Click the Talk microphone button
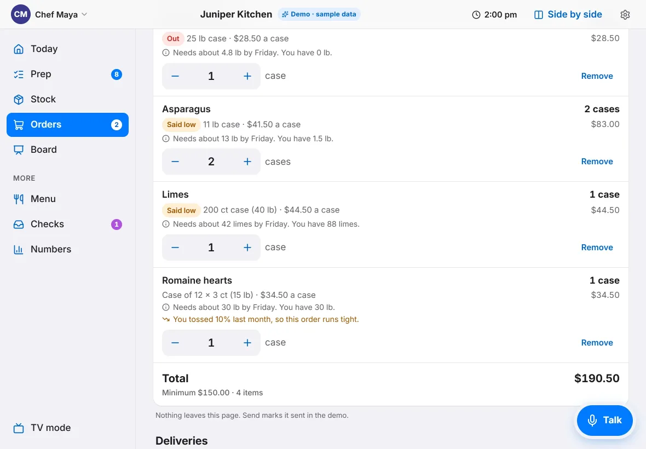Viewport: 646px width, 449px height. click(604, 420)
